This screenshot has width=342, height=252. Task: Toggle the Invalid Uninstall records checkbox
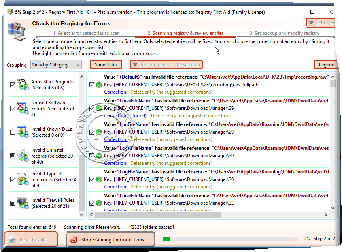pos(13,156)
